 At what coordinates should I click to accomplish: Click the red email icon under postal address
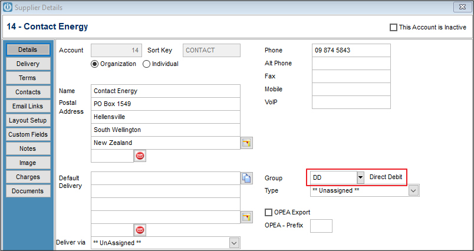click(140, 156)
